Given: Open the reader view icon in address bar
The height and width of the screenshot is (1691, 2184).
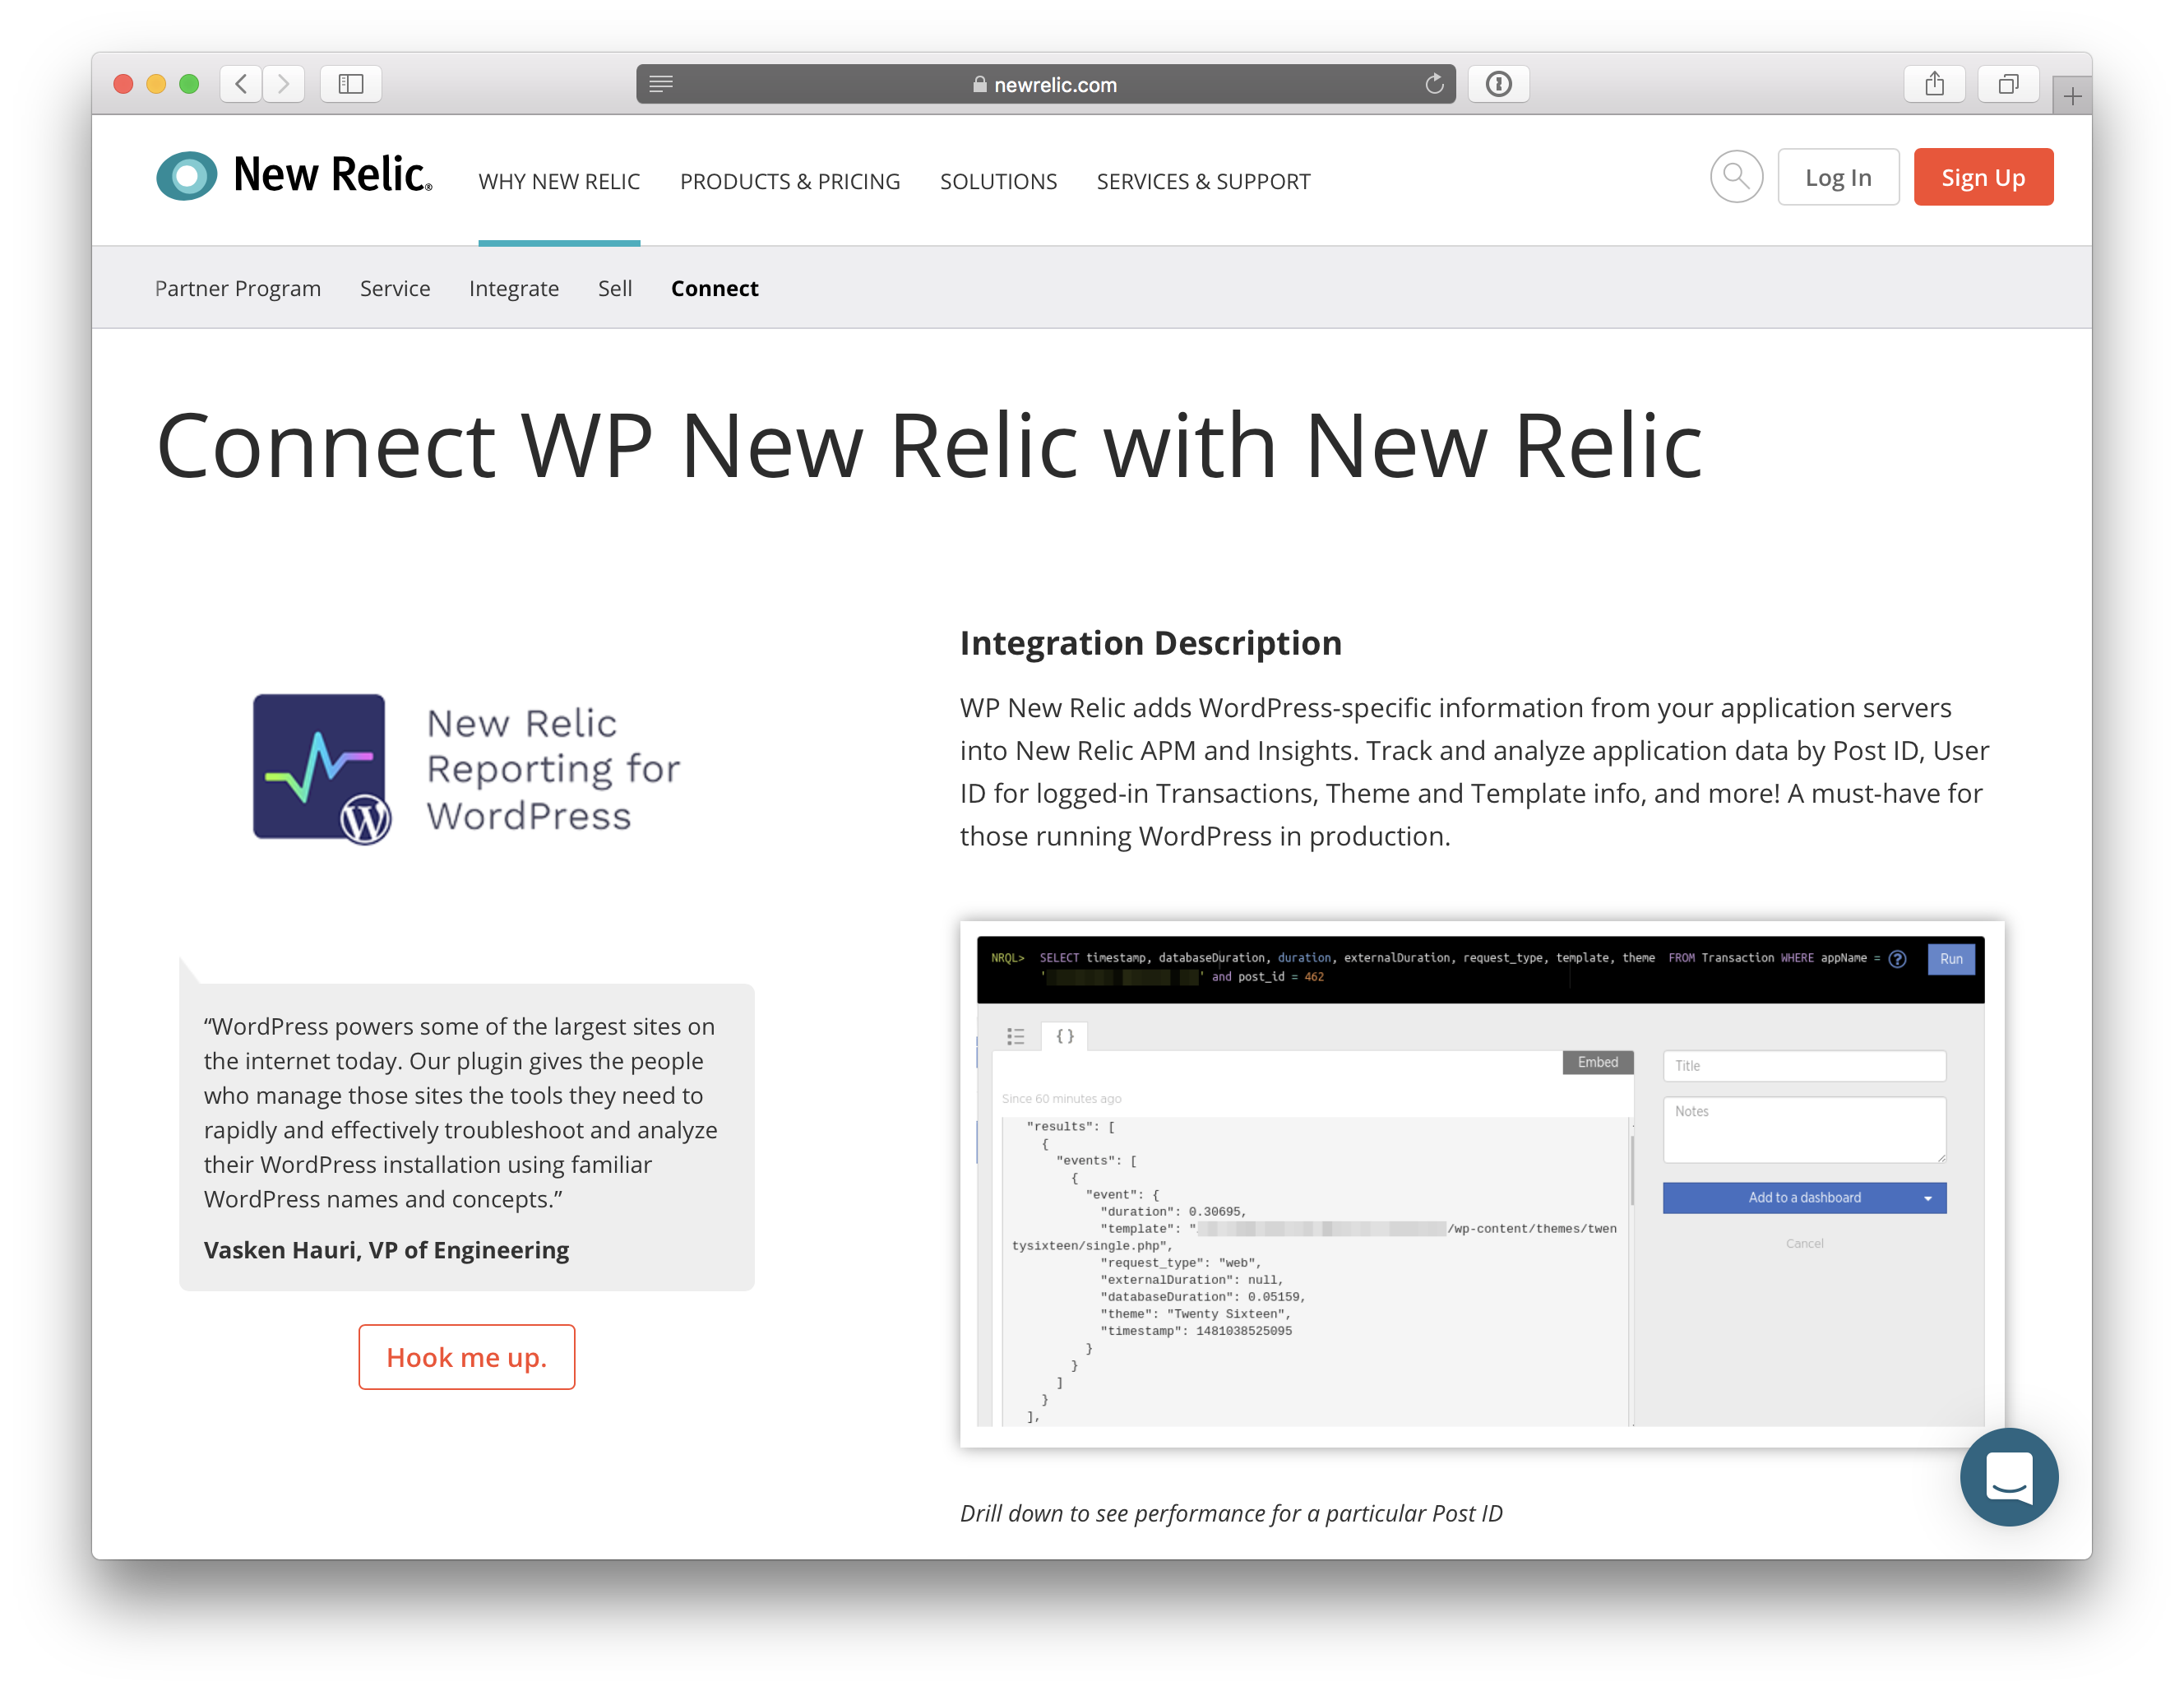Looking at the screenshot, I should [661, 84].
